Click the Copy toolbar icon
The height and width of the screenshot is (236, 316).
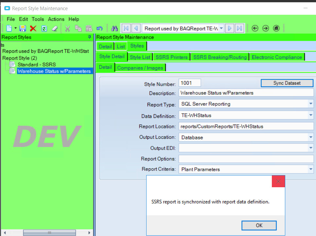[78, 28]
